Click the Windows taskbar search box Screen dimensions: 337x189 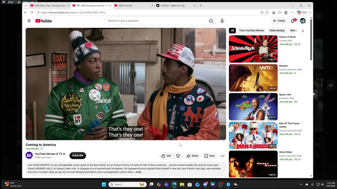coord(127,185)
